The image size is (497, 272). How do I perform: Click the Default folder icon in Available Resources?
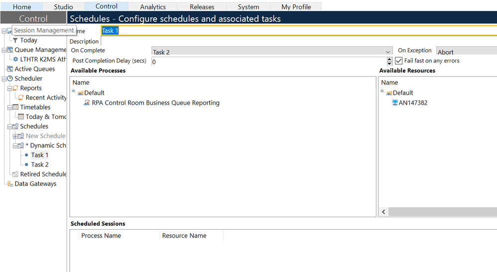tap(389, 93)
